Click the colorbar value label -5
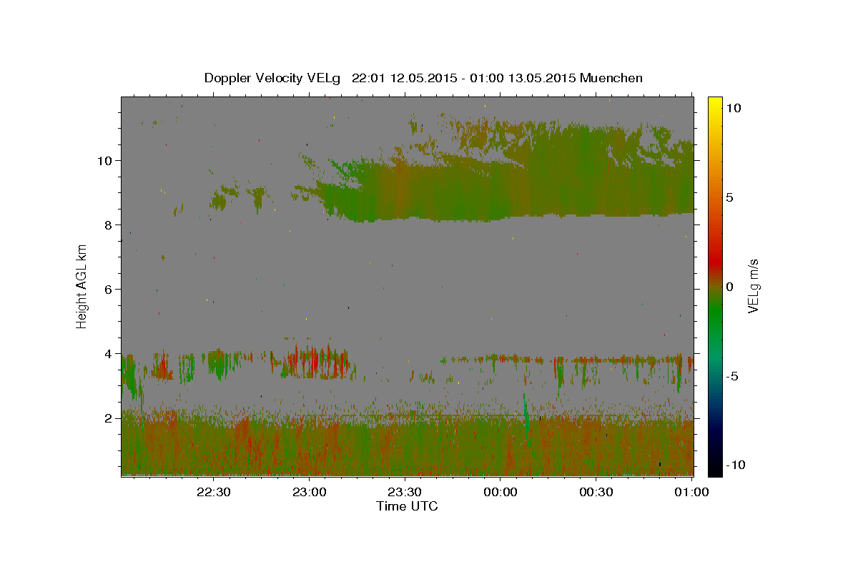The width and height of the screenshot is (858, 572). [732, 376]
